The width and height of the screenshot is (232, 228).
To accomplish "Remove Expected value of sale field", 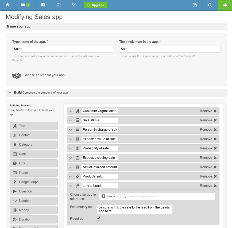I will (x=208, y=139).
